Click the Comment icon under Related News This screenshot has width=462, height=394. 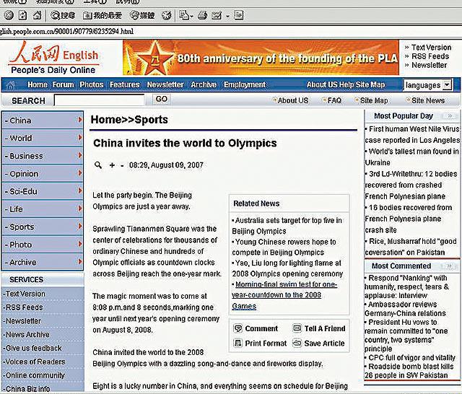[237, 328]
